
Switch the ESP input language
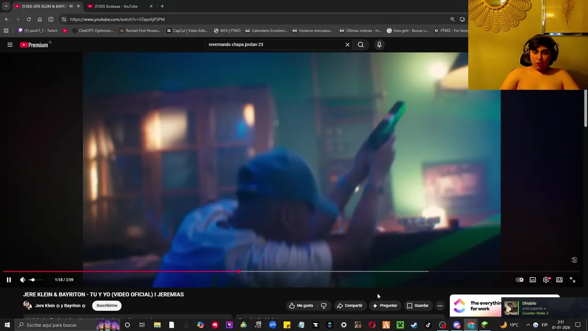tap(544, 325)
